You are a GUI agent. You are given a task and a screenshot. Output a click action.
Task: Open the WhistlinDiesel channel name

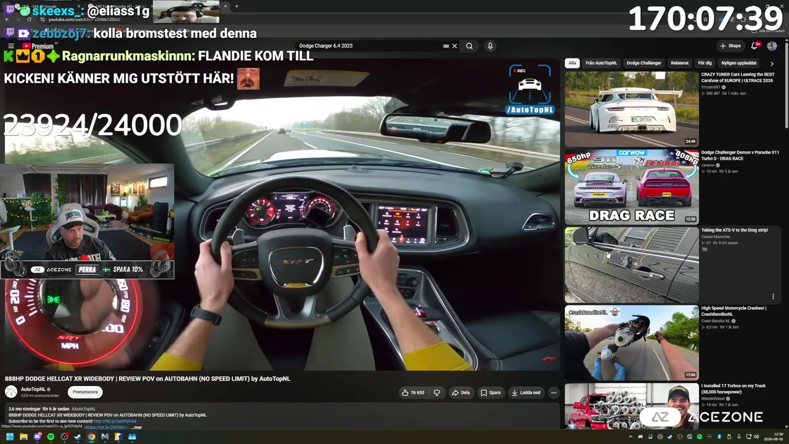pos(713,398)
